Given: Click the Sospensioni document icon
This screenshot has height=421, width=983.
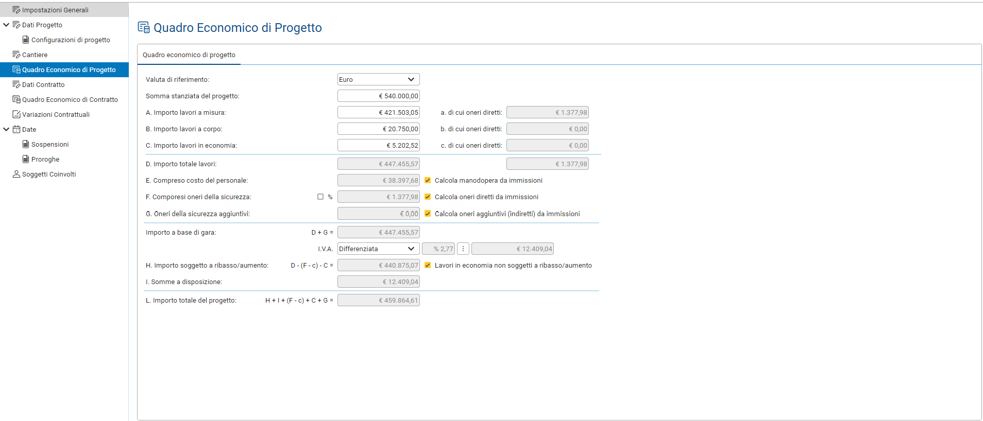Looking at the screenshot, I should [26, 144].
